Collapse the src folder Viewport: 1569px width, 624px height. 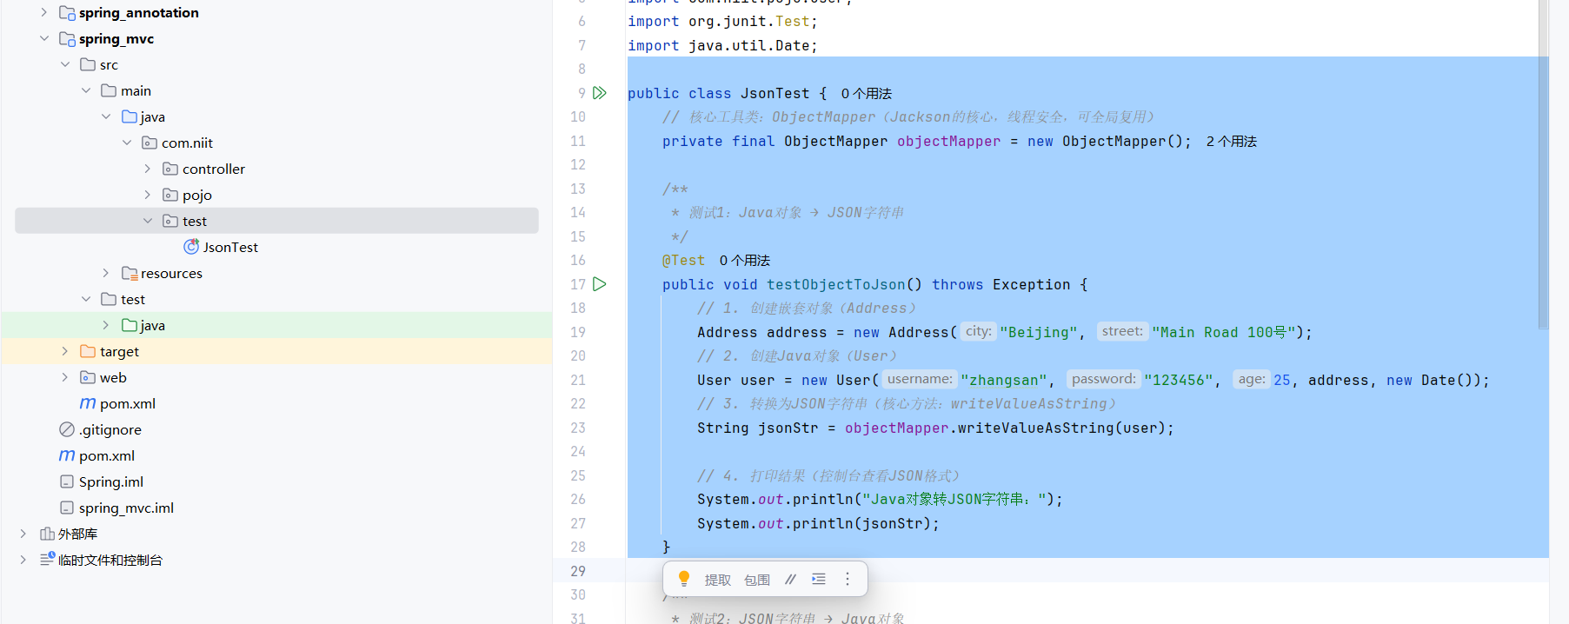(65, 64)
